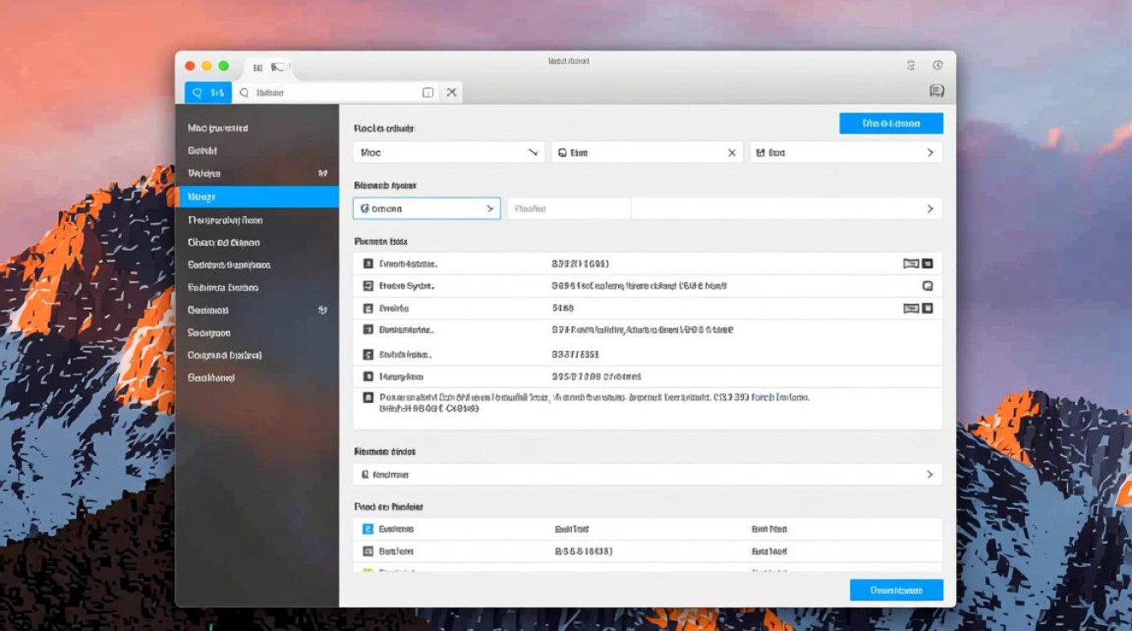
Task: Toggle the square box starting the sixth list row
Action: [368, 377]
